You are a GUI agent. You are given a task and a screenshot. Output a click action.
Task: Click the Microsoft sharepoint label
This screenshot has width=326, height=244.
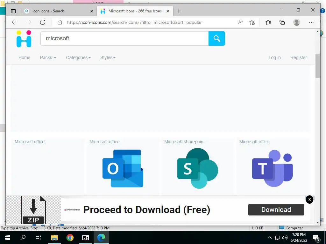coord(184,142)
